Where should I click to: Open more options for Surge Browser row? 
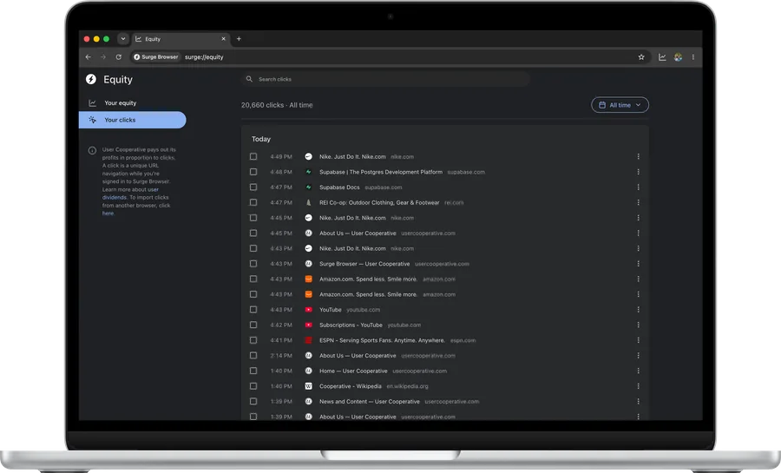[638, 264]
